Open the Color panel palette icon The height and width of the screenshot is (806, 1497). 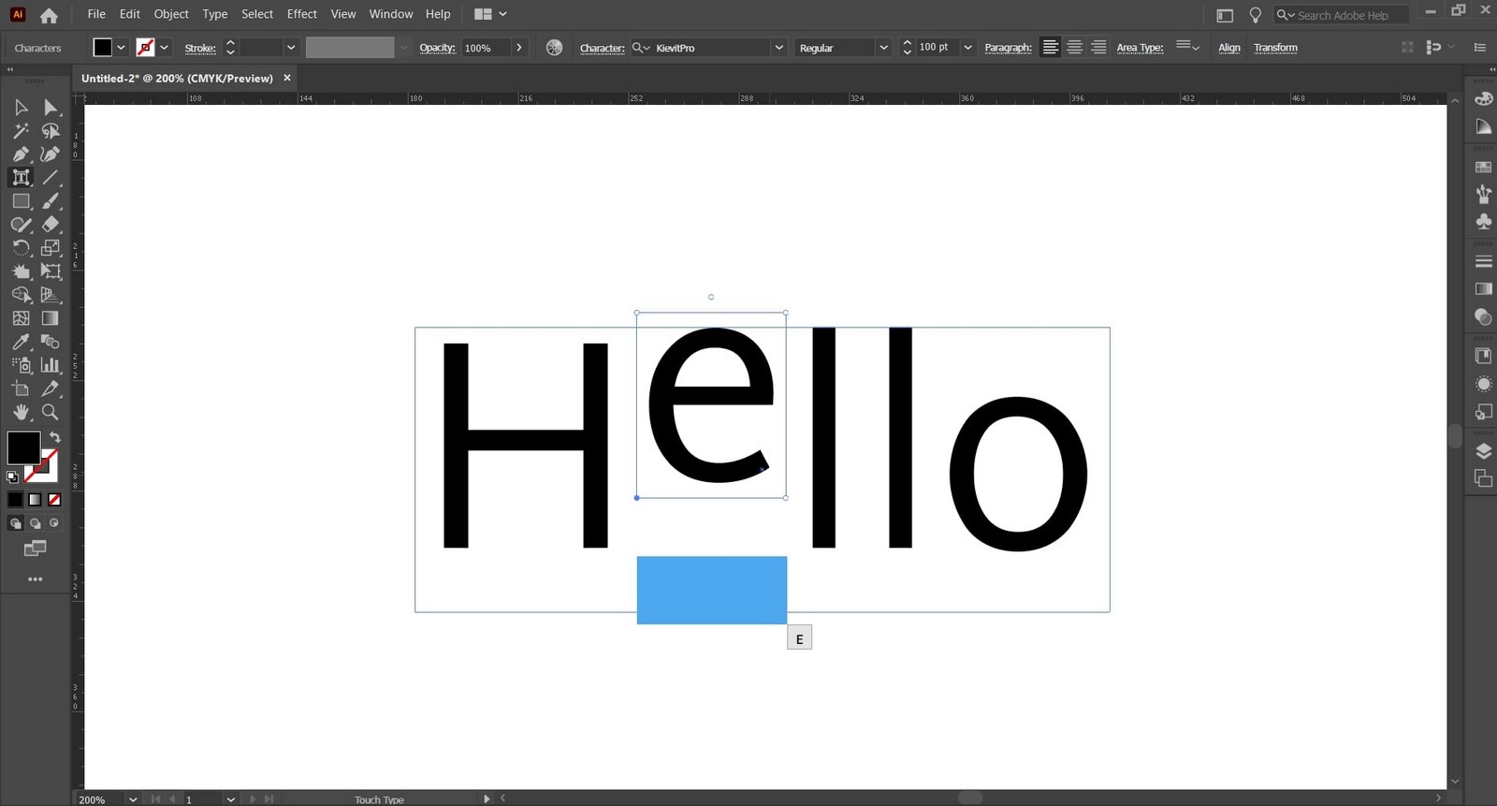coord(1483,98)
